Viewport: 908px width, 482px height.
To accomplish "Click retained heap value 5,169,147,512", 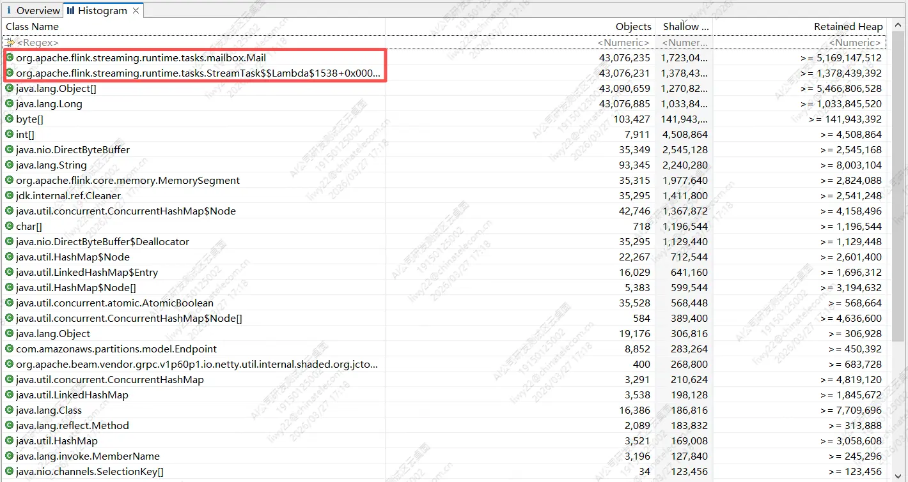I will pyautogui.click(x=841, y=57).
